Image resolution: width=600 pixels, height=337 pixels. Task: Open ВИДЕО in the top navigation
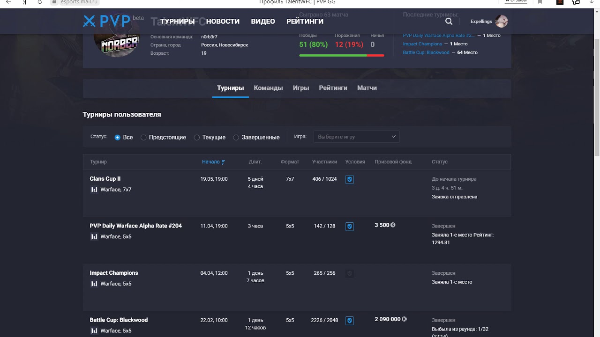263,22
